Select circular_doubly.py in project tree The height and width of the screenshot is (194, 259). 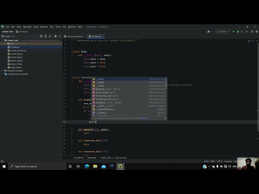tap(18, 51)
